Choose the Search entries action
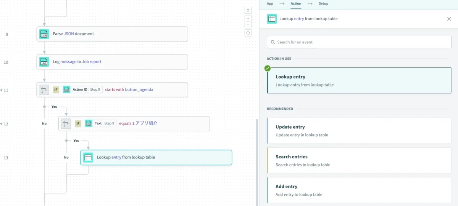This screenshot has height=206, width=458. click(359, 160)
